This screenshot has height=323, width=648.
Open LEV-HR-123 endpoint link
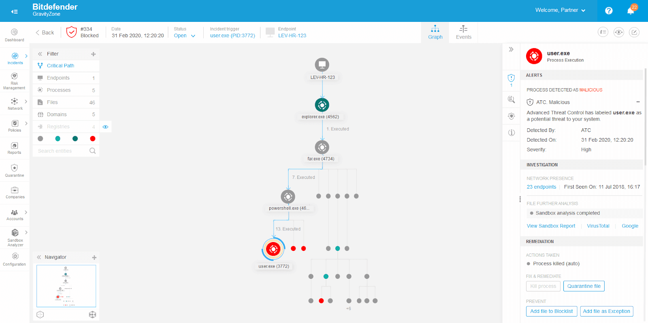click(x=292, y=36)
